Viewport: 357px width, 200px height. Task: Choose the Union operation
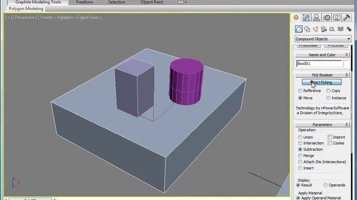tap(306, 137)
